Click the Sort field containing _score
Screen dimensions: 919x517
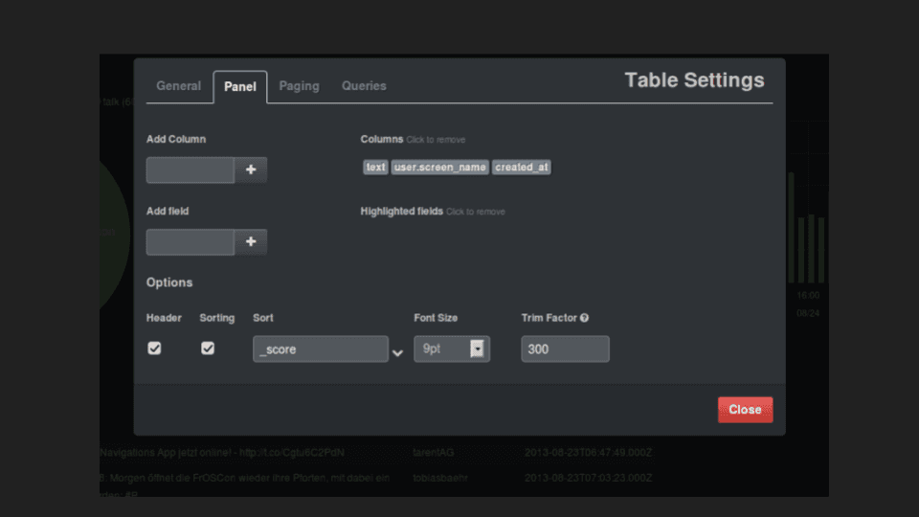[321, 348]
